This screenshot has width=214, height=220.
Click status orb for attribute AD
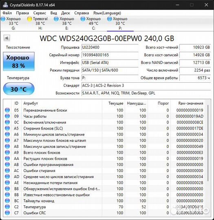(7, 176)
